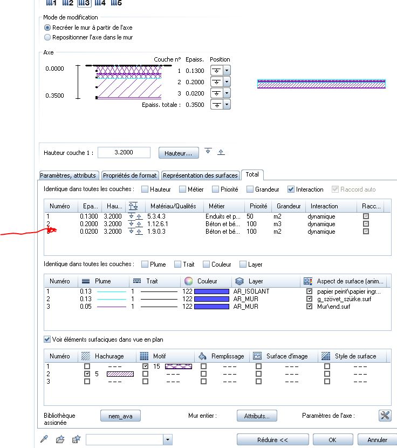Screen dimensions: 397x448
Task: Toggle the identical Hauteur checkbox
Action: point(145,189)
